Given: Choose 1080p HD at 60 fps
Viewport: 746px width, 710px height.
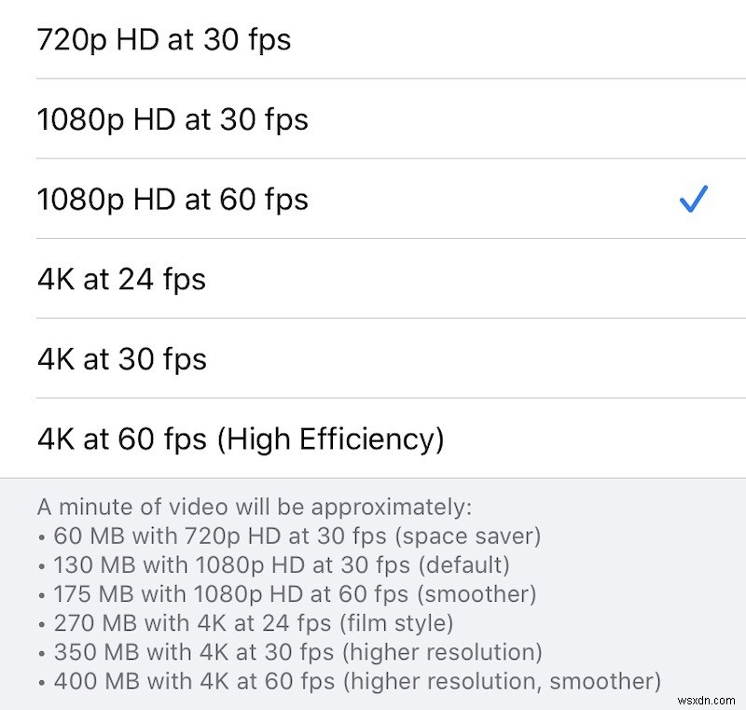Looking at the screenshot, I should click(173, 200).
